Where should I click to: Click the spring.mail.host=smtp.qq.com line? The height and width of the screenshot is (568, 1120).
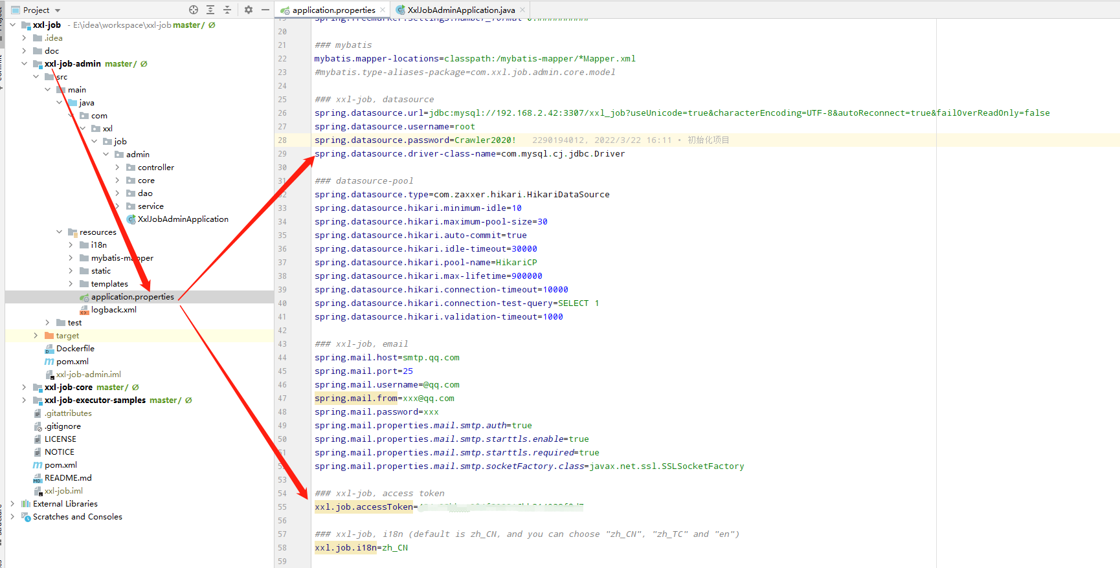(387, 358)
